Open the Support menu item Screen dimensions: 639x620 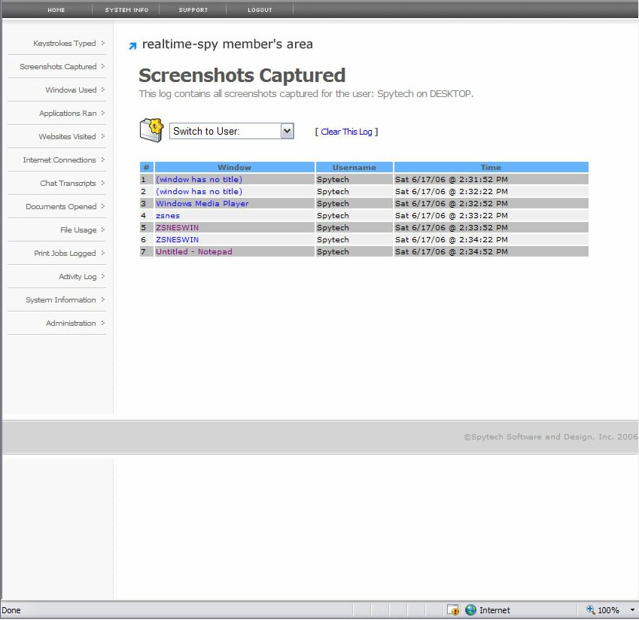pos(193,10)
